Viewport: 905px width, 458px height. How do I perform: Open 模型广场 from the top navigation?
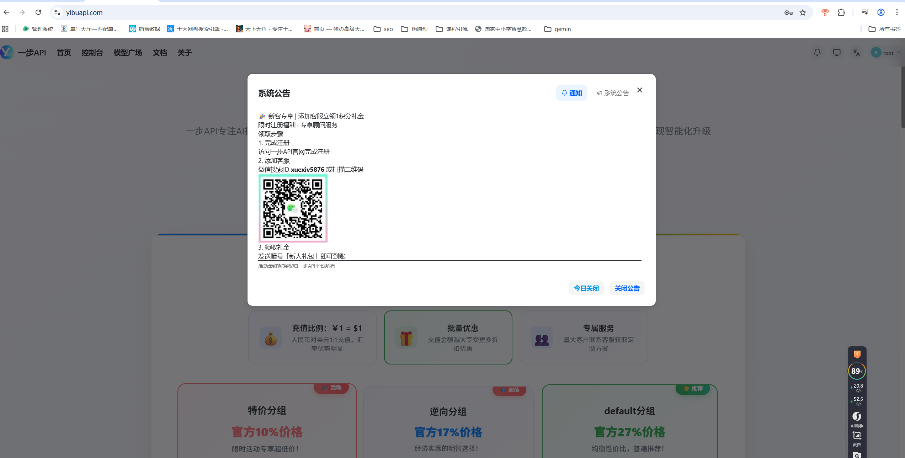coord(127,52)
